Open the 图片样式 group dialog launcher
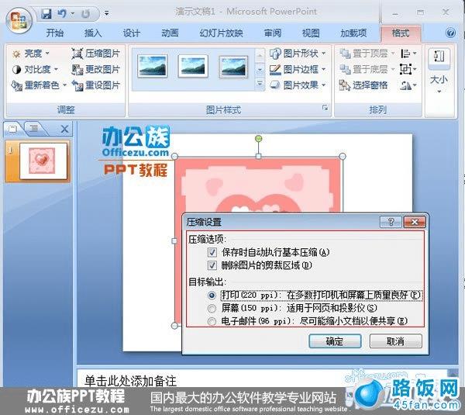 (325, 108)
